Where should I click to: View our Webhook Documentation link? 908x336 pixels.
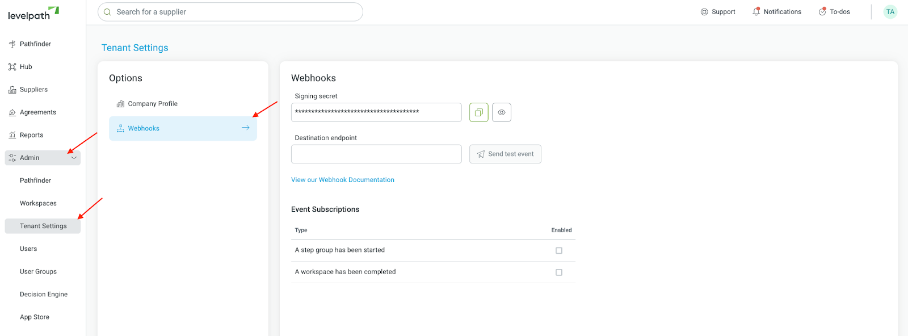point(343,179)
